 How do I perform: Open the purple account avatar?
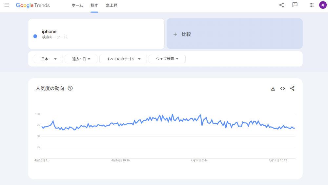click(323, 5)
